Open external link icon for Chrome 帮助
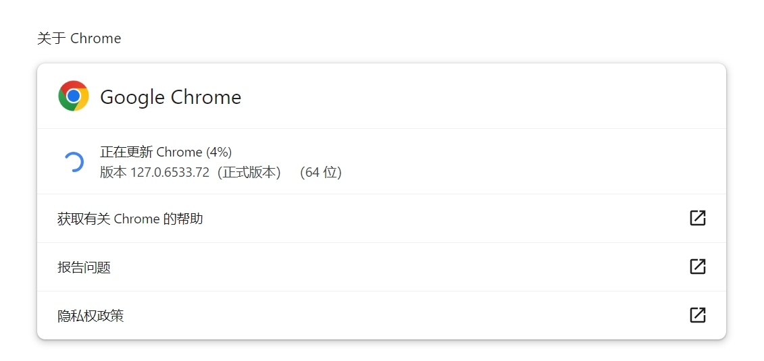This screenshot has height=361, width=764. click(697, 218)
